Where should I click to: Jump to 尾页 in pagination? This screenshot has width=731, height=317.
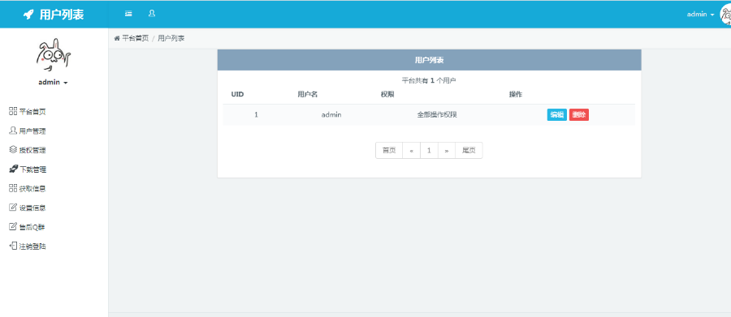click(x=469, y=150)
